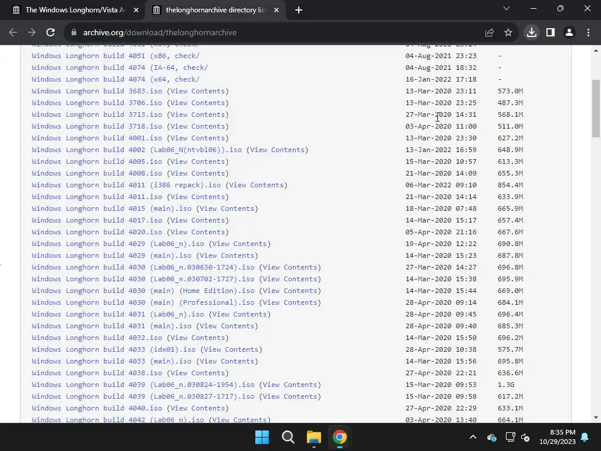
Task: Go back to the previous page
Action: pyautogui.click(x=13, y=33)
